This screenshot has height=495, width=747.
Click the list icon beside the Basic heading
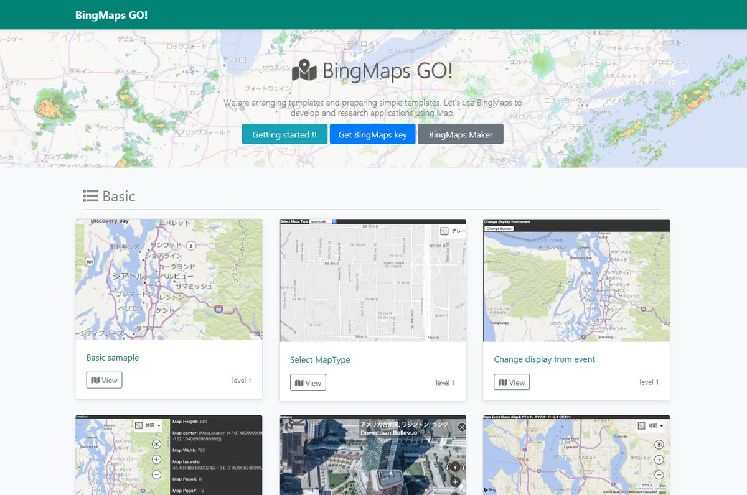(x=90, y=197)
